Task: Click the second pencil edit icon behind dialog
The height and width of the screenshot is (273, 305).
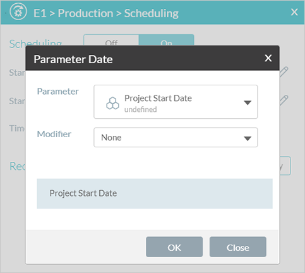Action: point(284,100)
